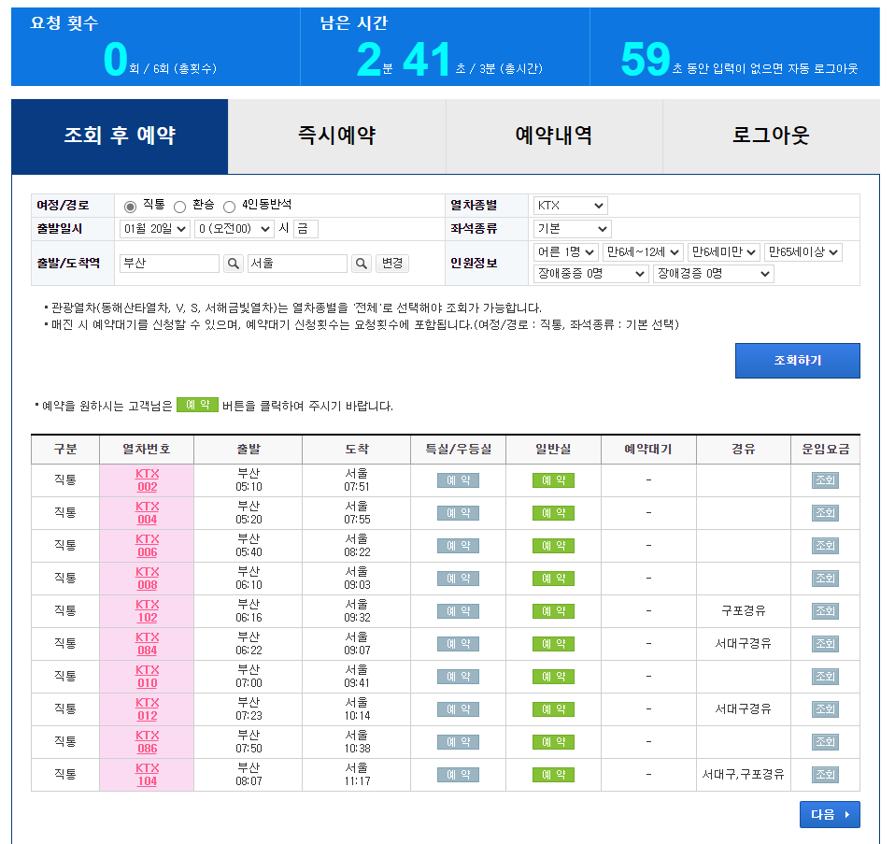Reserve 특실 seat on KTX 010
Viewport: 895px width, 844px height.
pyautogui.click(x=458, y=677)
